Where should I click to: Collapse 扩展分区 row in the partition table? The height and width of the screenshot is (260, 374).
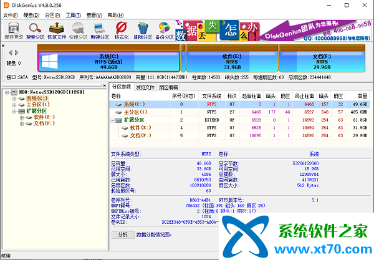pos(113,120)
